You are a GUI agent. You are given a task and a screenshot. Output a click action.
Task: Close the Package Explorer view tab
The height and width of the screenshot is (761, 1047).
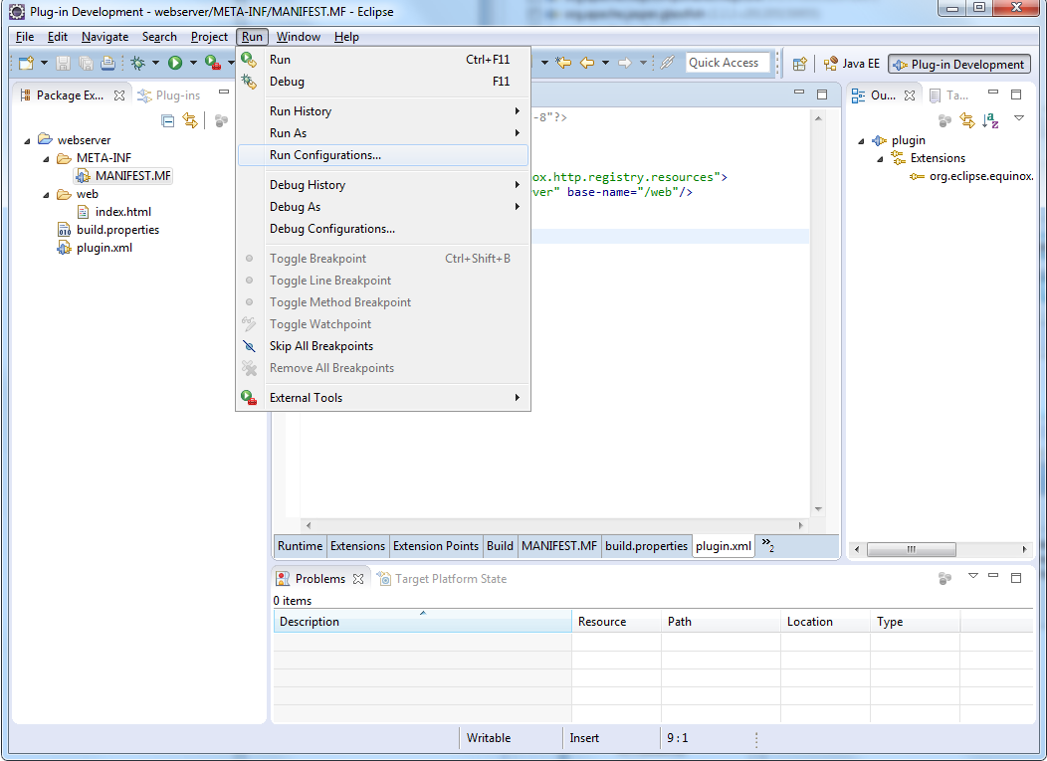click(119, 95)
